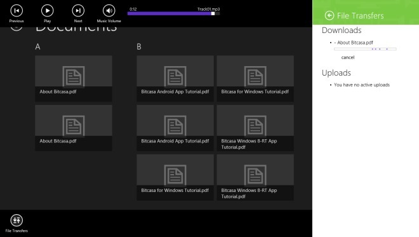Jump to group A heading

pos(37,46)
